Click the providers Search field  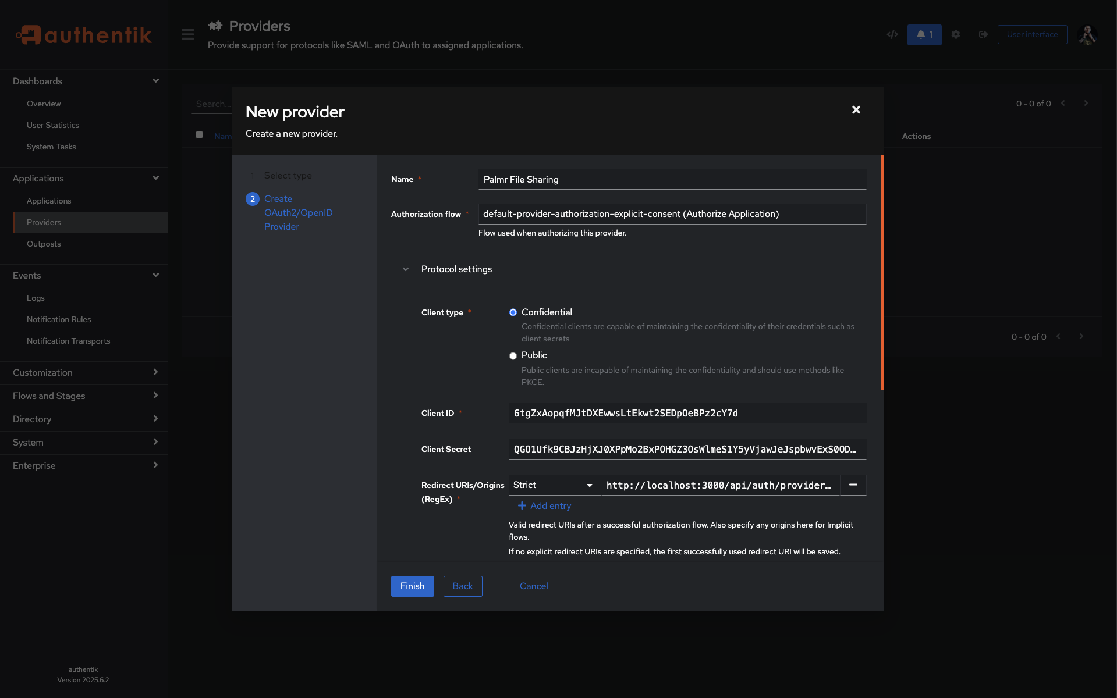211,104
